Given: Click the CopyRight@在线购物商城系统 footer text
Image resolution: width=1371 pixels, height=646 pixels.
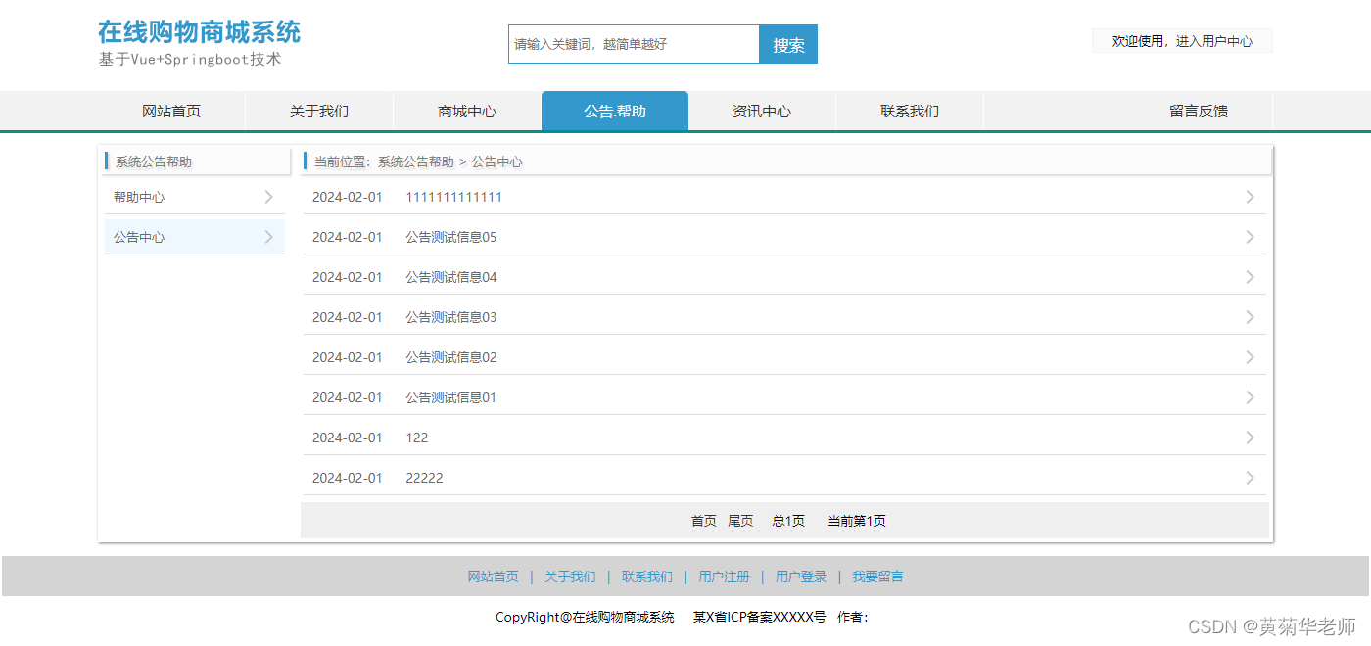Looking at the screenshot, I should (585, 617).
